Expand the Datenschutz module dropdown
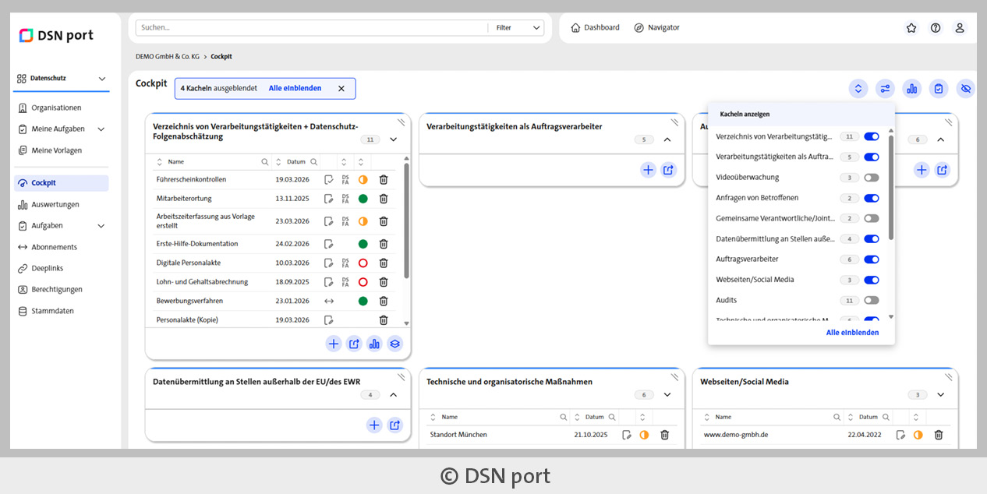This screenshot has width=987, height=494. coord(102,79)
